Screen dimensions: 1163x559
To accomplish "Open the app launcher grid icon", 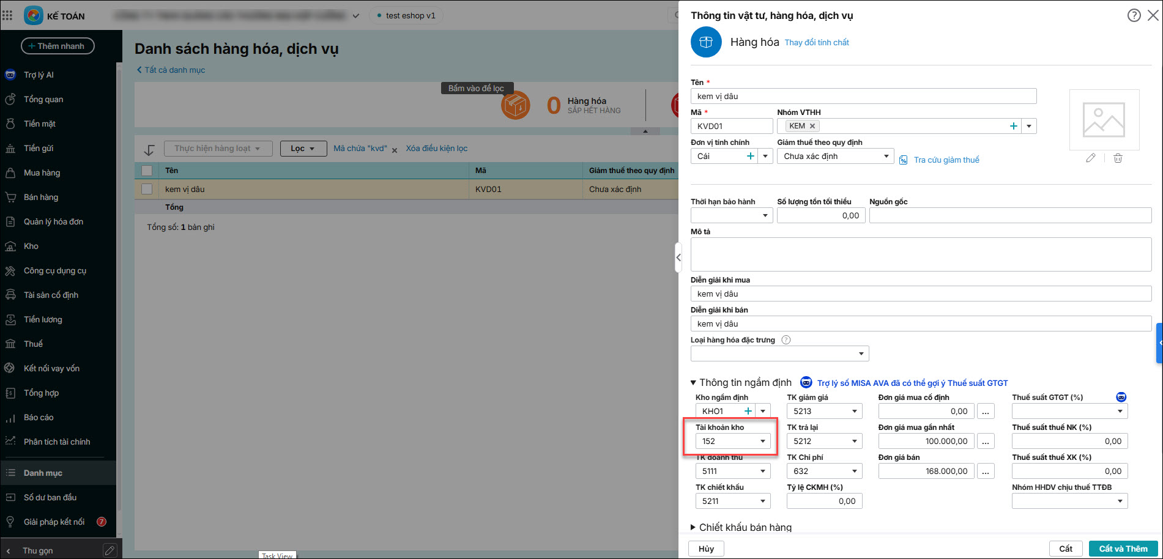I will 7,16.
